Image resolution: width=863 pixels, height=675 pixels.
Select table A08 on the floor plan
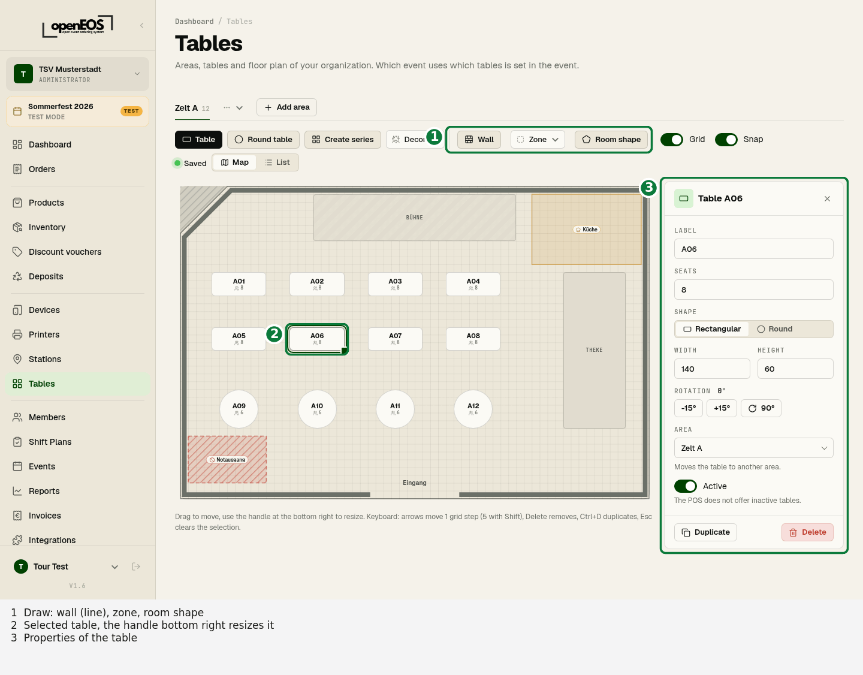click(x=473, y=339)
